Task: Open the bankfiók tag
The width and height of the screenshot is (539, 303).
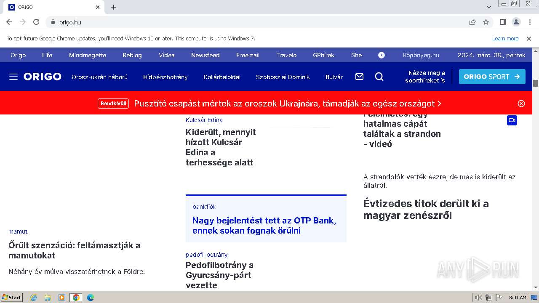Action: [204, 207]
